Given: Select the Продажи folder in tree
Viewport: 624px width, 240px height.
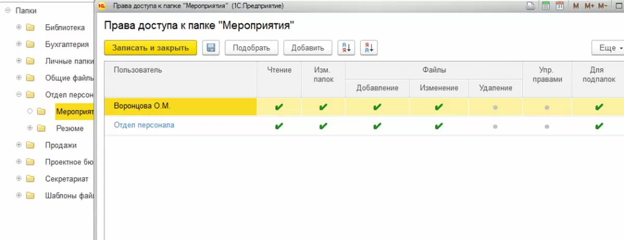Looking at the screenshot, I should coord(60,145).
